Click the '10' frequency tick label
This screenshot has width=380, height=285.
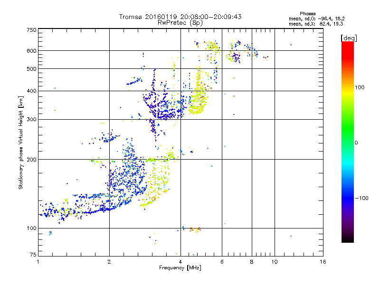click(x=275, y=262)
